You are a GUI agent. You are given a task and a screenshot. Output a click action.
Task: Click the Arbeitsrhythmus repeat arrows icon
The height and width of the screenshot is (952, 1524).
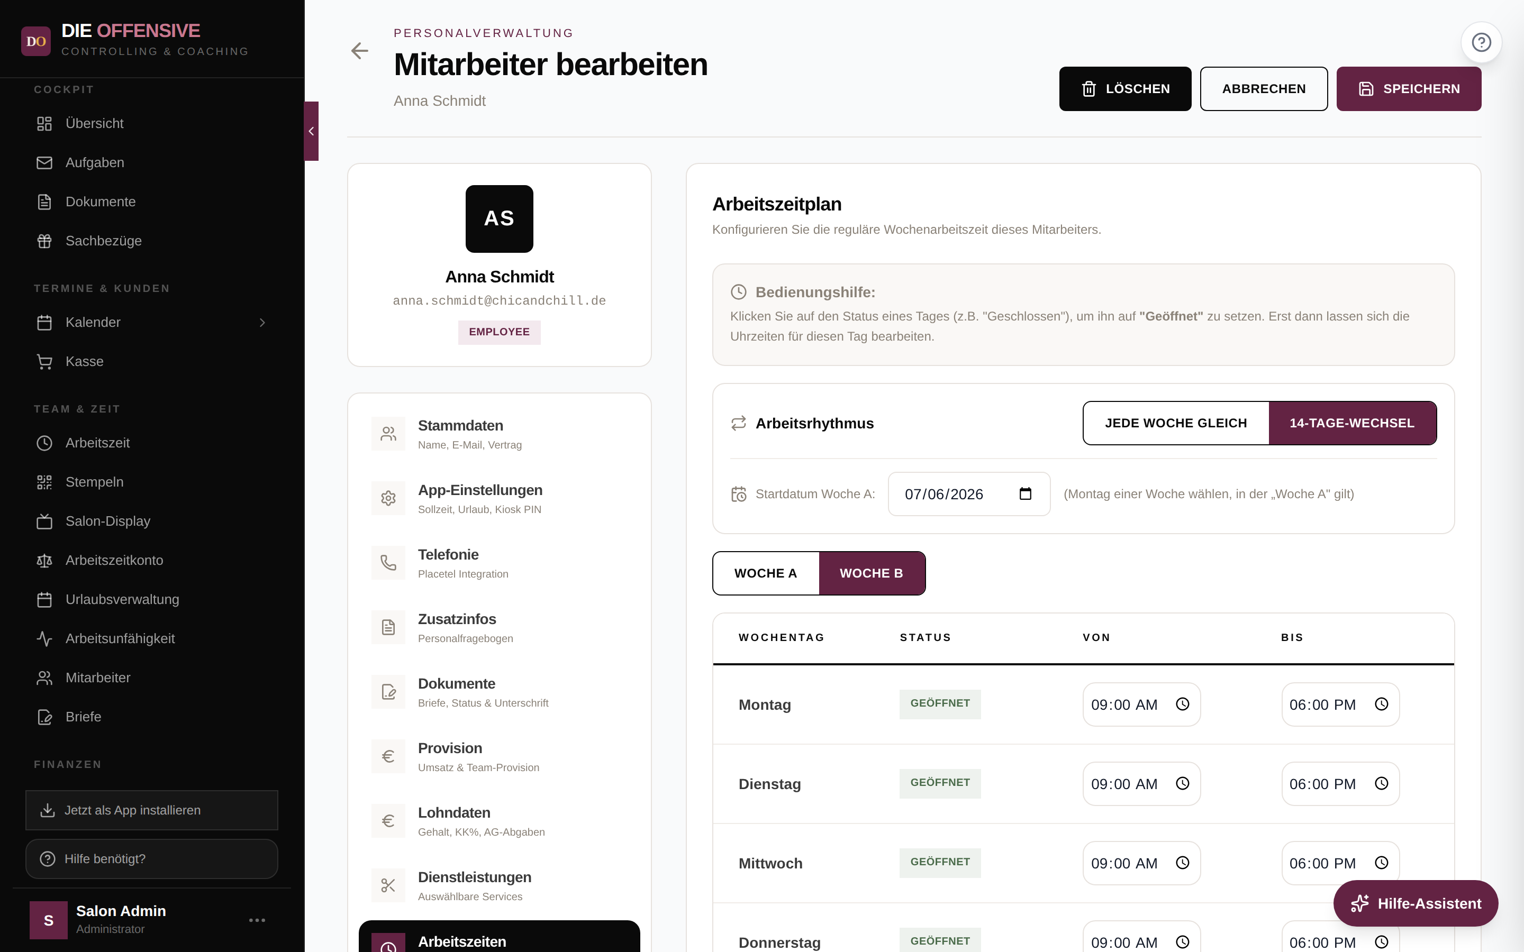click(x=738, y=423)
